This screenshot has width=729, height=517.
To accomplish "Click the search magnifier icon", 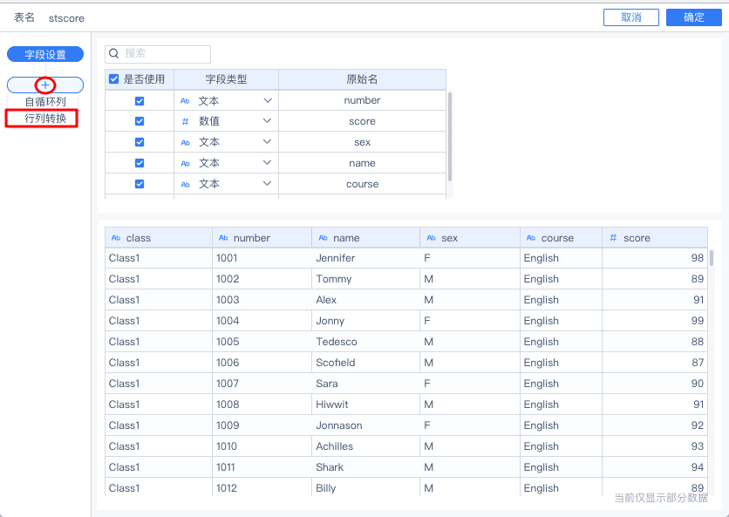I will 115,54.
